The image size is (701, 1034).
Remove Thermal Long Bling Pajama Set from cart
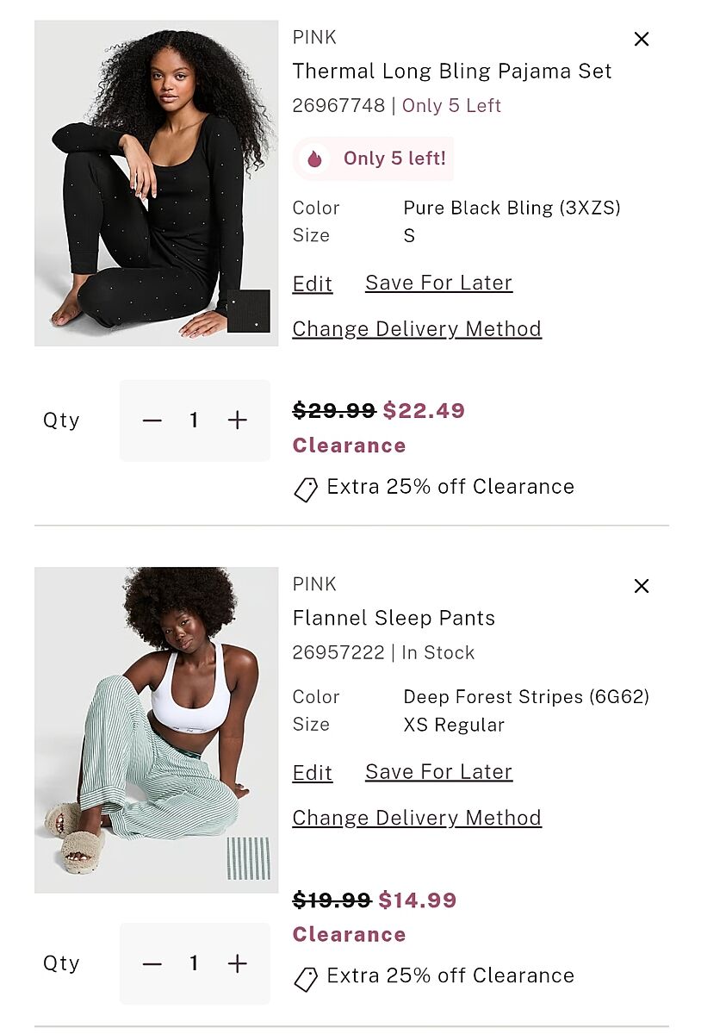[642, 39]
